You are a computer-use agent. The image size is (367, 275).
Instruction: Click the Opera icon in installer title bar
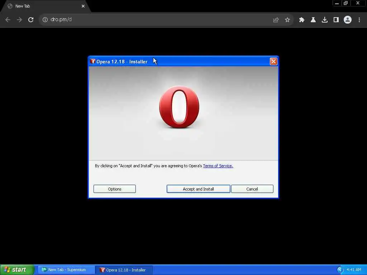tap(93, 62)
